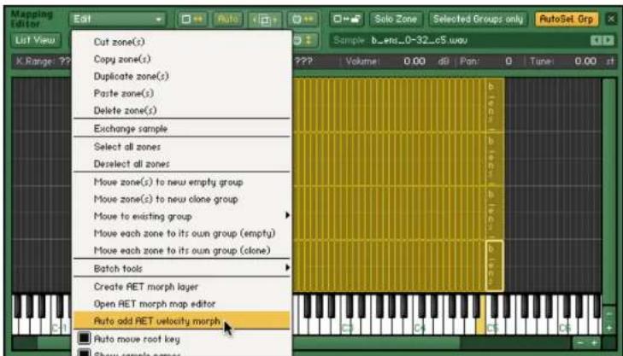Expand Batch tools submenu arrow
Screen dimensions: 623x356
(x=287, y=268)
